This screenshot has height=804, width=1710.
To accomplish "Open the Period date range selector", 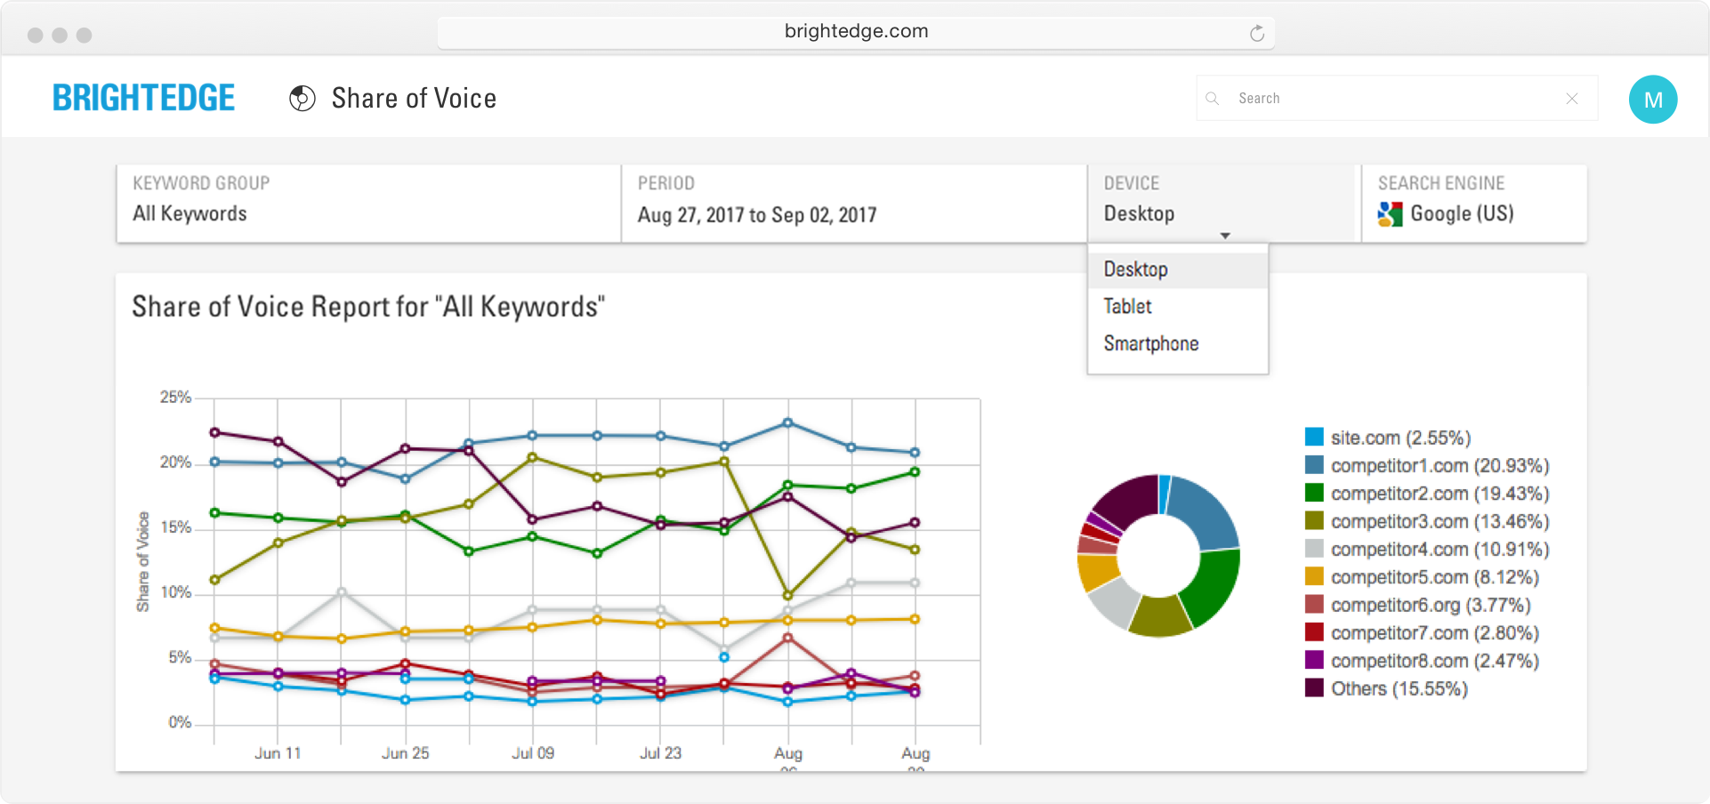I will pos(852,204).
